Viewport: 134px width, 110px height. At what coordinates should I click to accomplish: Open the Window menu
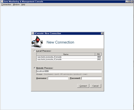pyautogui.click(x=16, y=5)
